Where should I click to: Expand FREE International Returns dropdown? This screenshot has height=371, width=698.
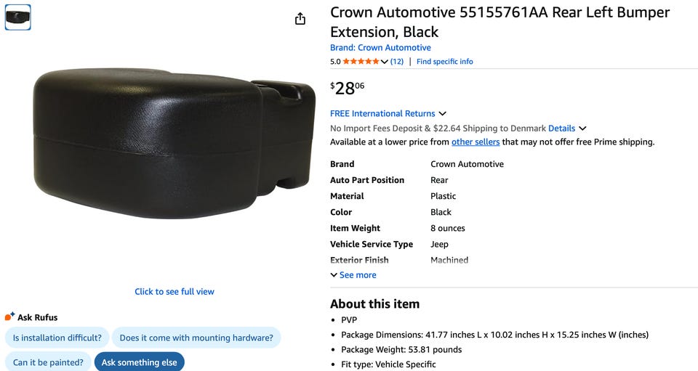[x=442, y=114]
